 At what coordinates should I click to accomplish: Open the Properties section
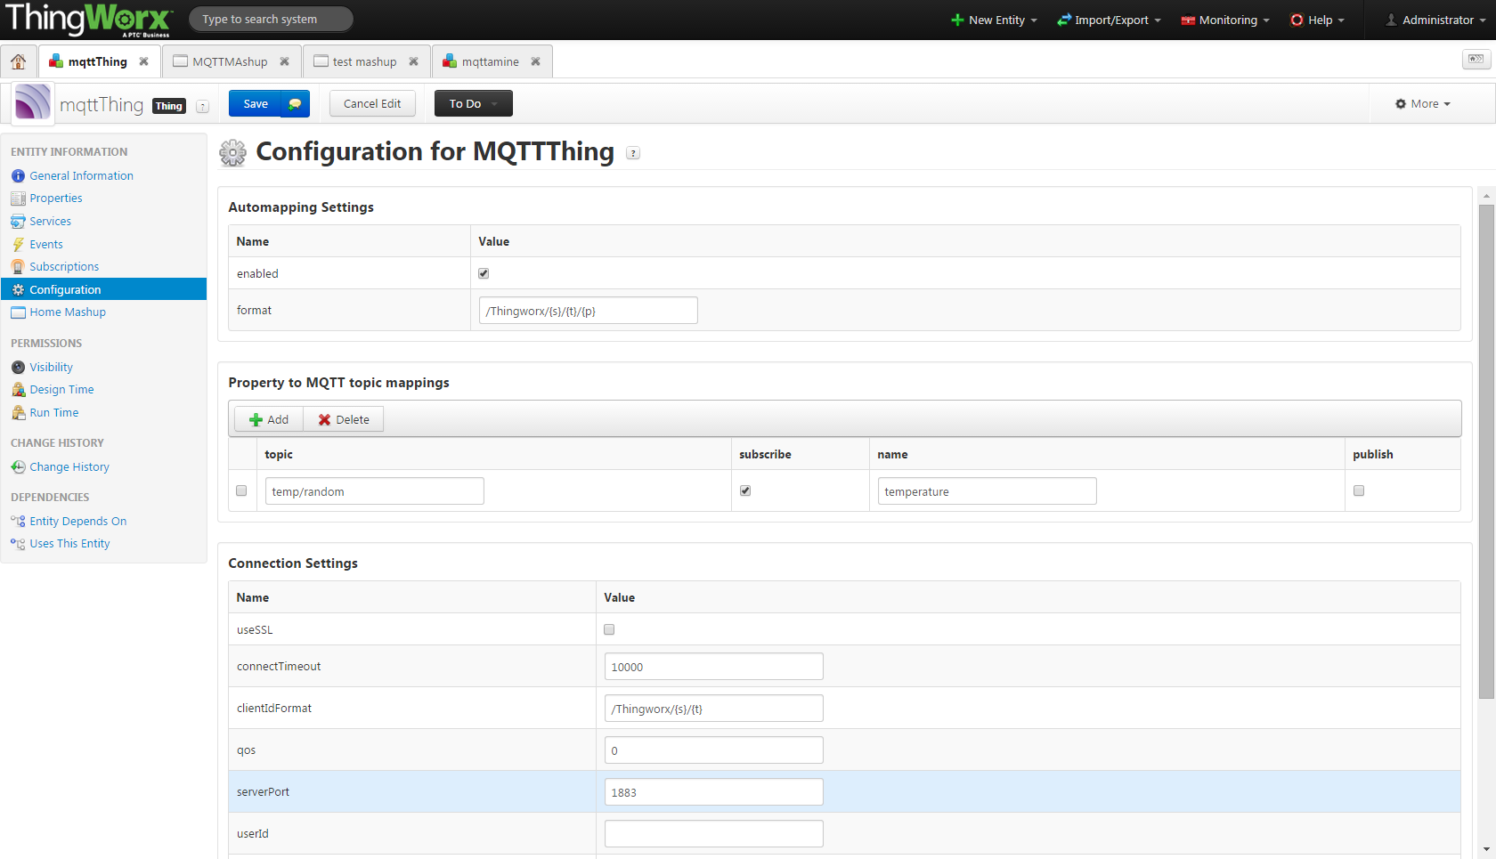pos(56,199)
